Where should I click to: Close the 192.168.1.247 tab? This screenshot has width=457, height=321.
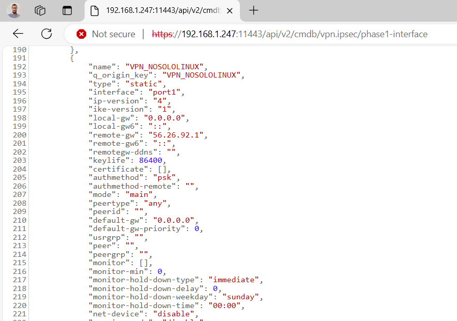click(230, 10)
